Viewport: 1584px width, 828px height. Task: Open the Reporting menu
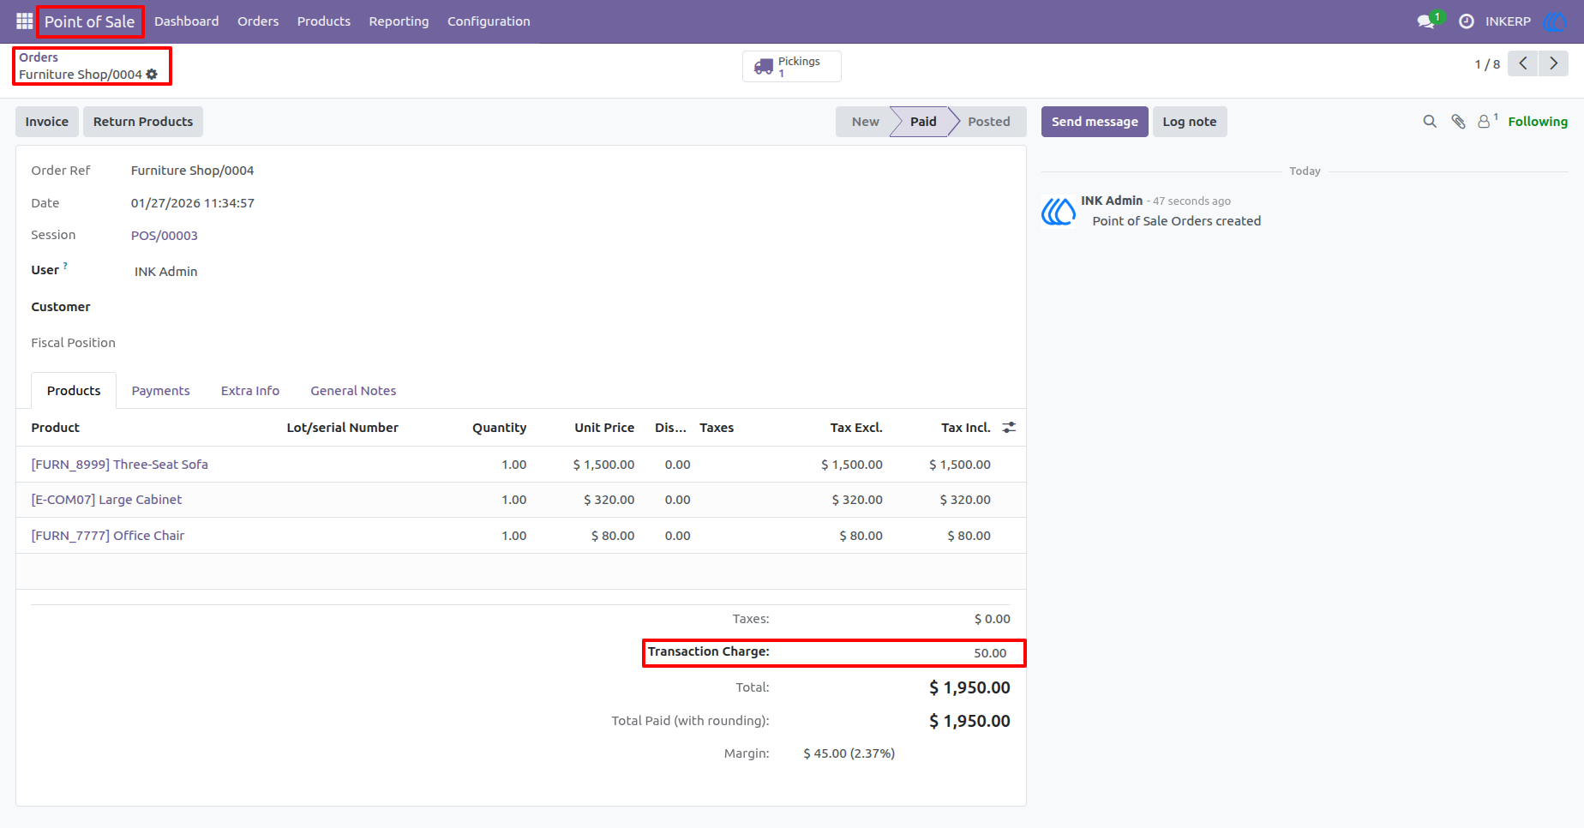(x=399, y=21)
